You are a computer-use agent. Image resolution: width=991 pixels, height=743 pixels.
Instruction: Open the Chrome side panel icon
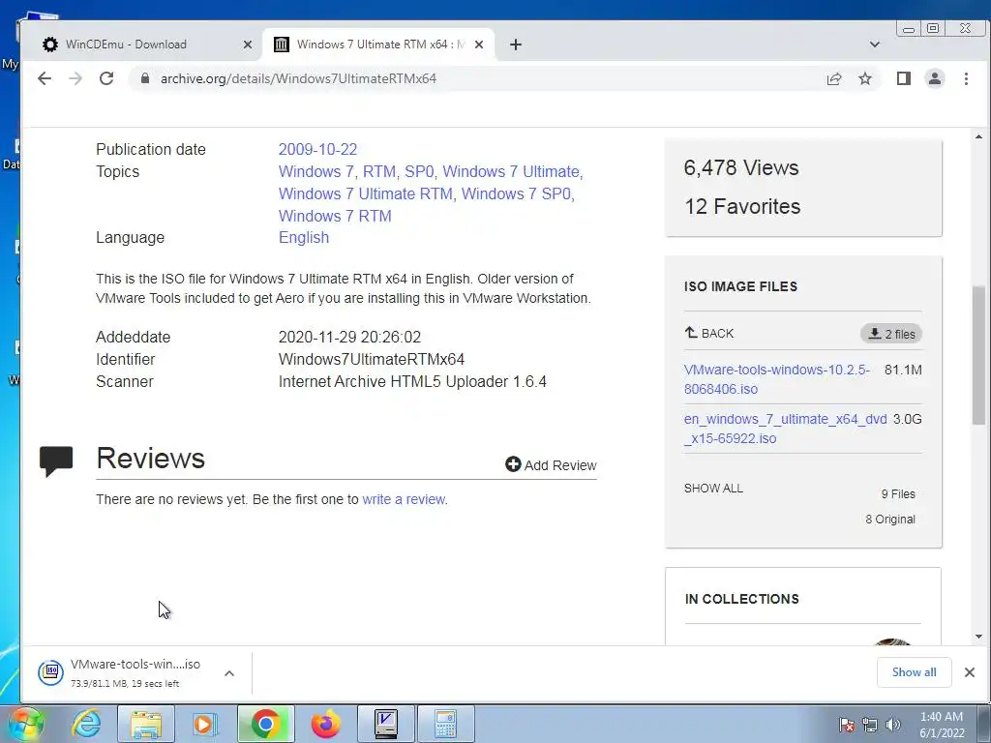[903, 78]
